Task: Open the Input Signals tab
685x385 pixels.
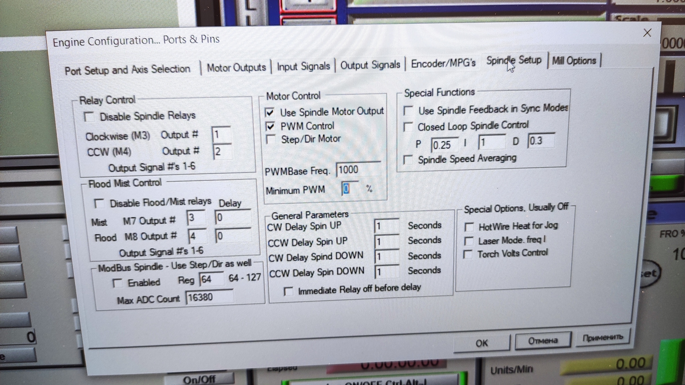Action: pyautogui.click(x=303, y=67)
